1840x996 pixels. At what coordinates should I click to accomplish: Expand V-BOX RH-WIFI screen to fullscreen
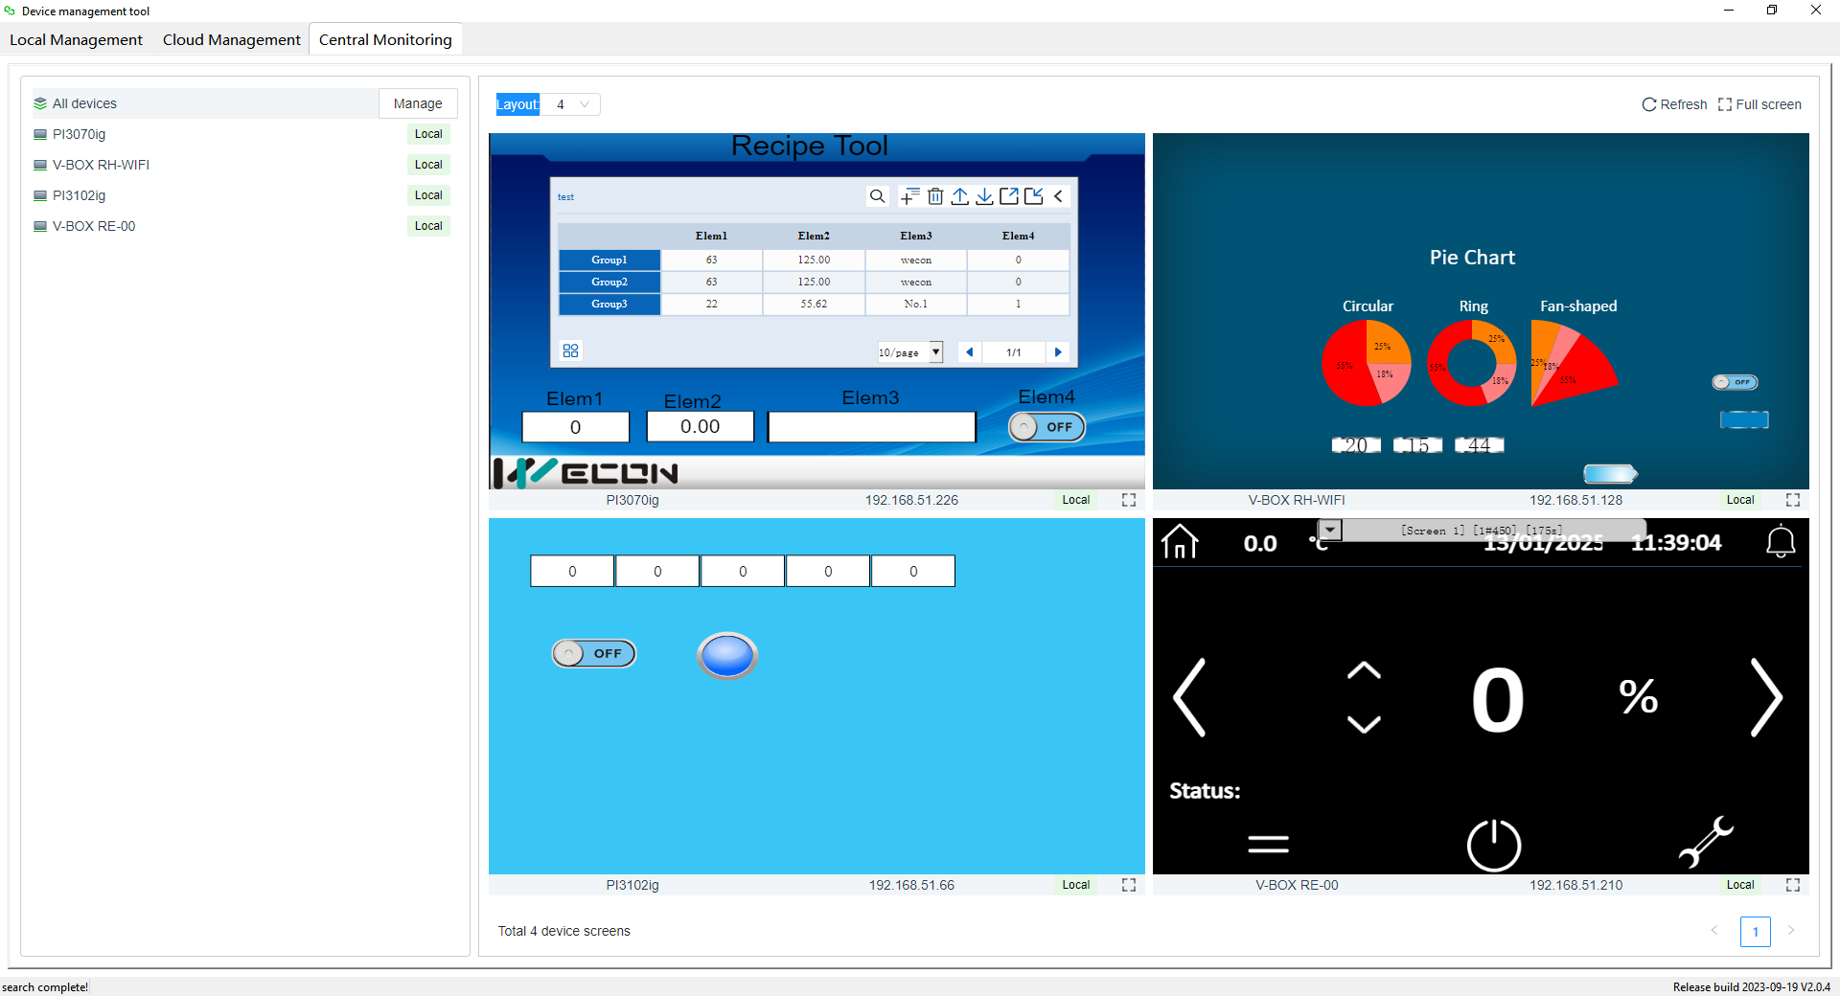point(1793,500)
